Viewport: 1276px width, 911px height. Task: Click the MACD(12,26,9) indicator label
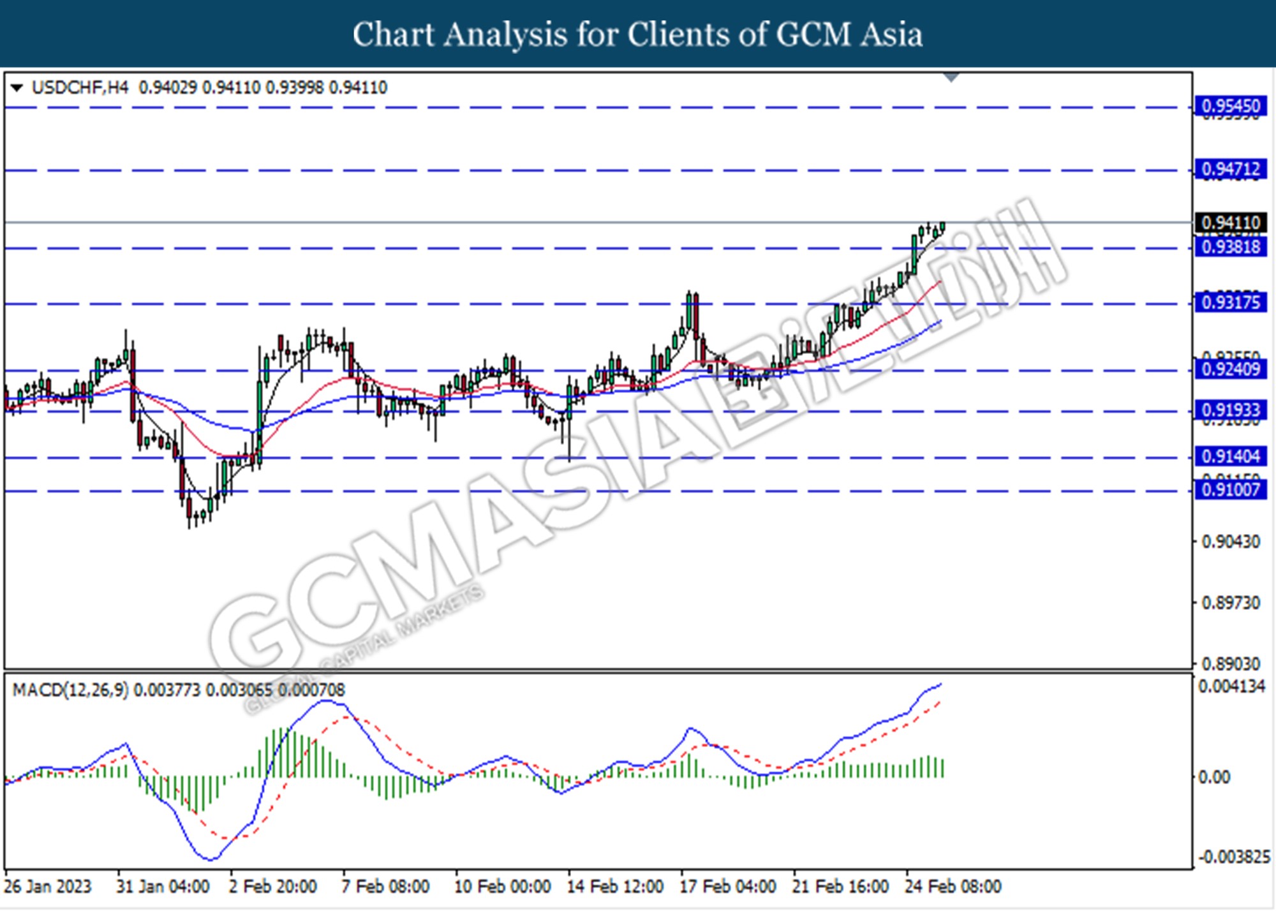click(x=70, y=690)
